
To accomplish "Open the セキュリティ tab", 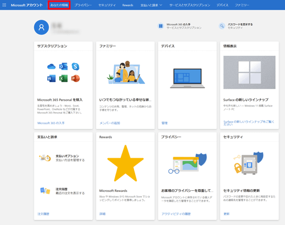I will 107,5.
